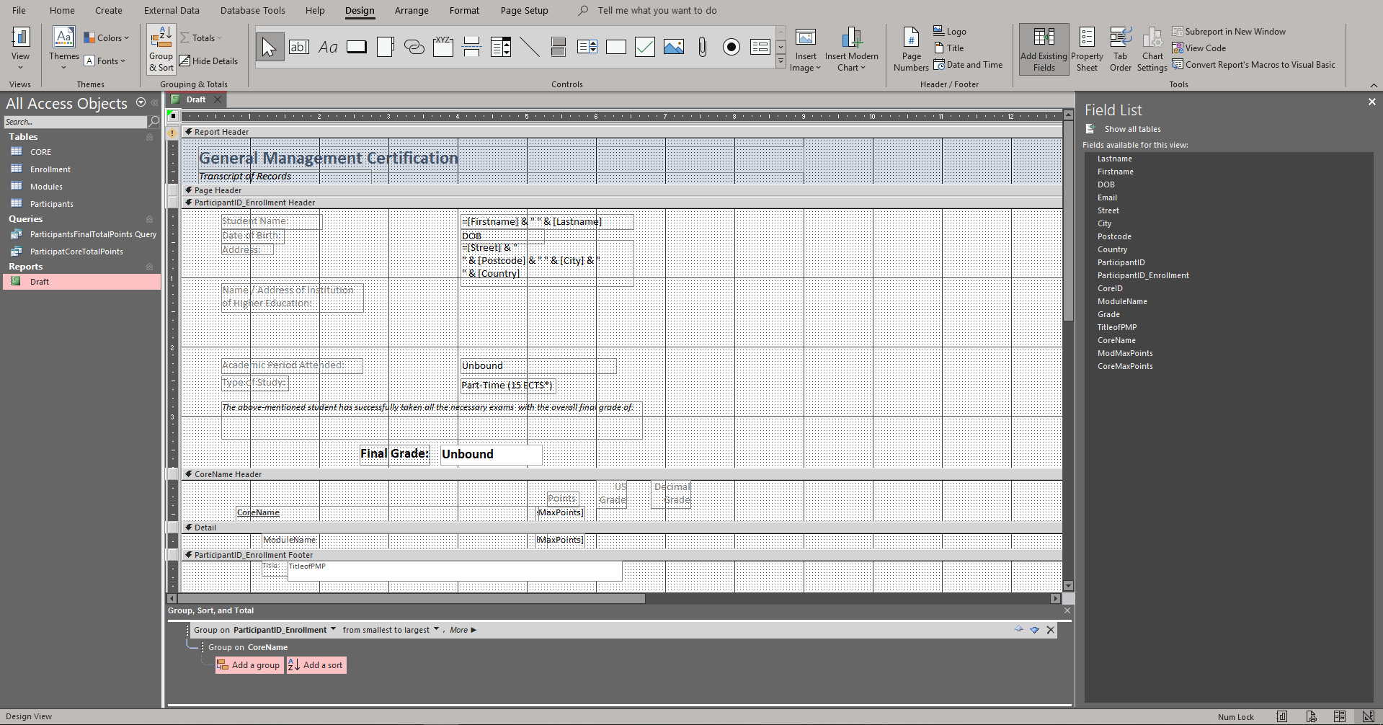Collapse the Tables navigation group

click(x=150, y=137)
